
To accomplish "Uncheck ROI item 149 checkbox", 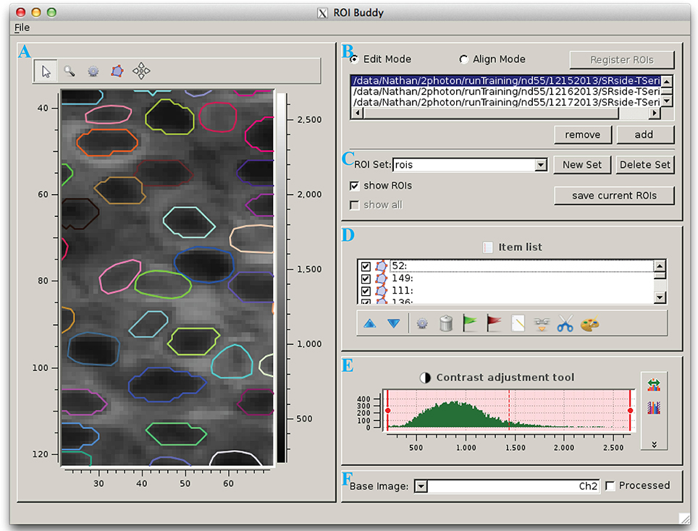I will click(366, 279).
